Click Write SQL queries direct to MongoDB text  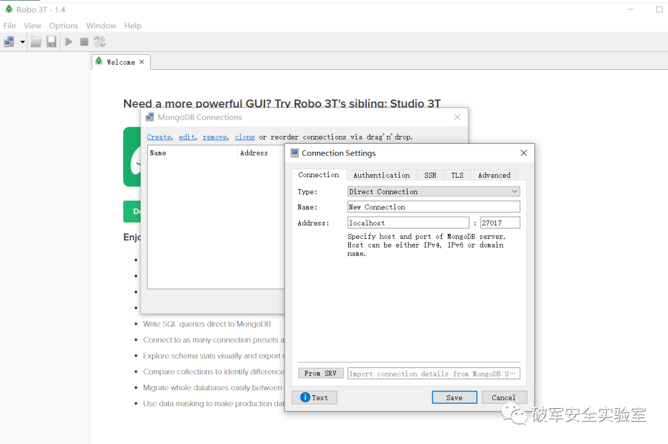pyautogui.click(x=207, y=324)
